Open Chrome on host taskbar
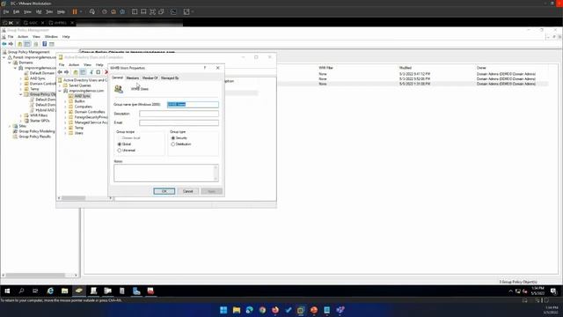Image resolution: width=563 pixels, height=317 pixels. click(x=262, y=310)
